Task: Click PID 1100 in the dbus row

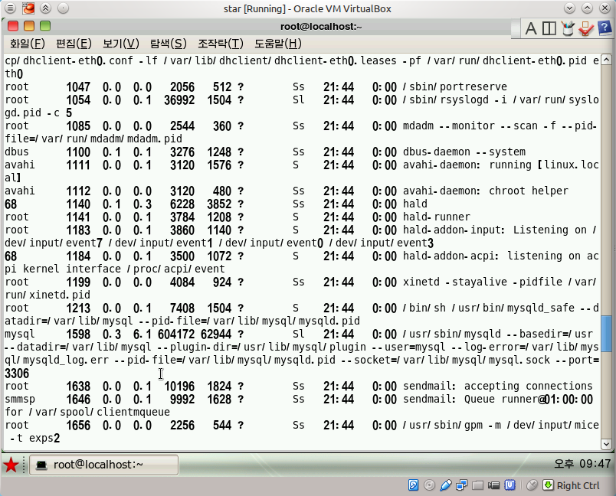Action: click(x=78, y=152)
